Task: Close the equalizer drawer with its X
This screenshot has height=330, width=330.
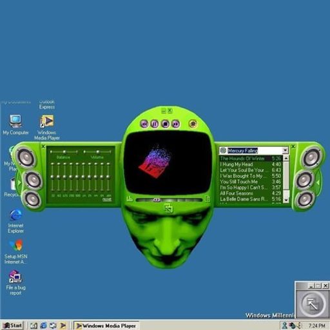Action: point(43,146)
